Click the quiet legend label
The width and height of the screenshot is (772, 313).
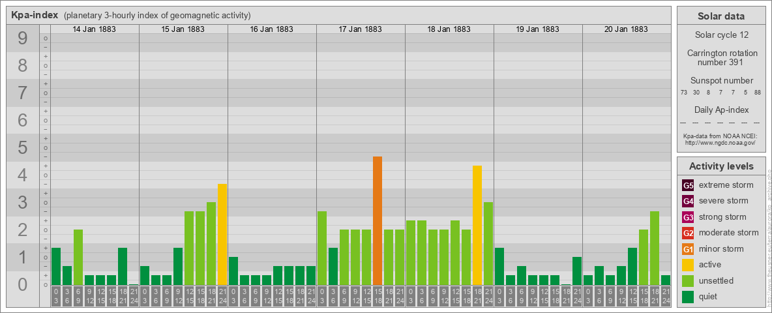point(709,297)
